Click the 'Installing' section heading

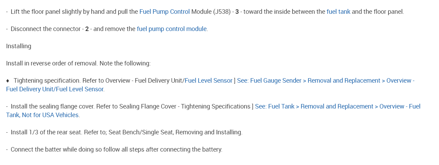(x=19, y=46)
